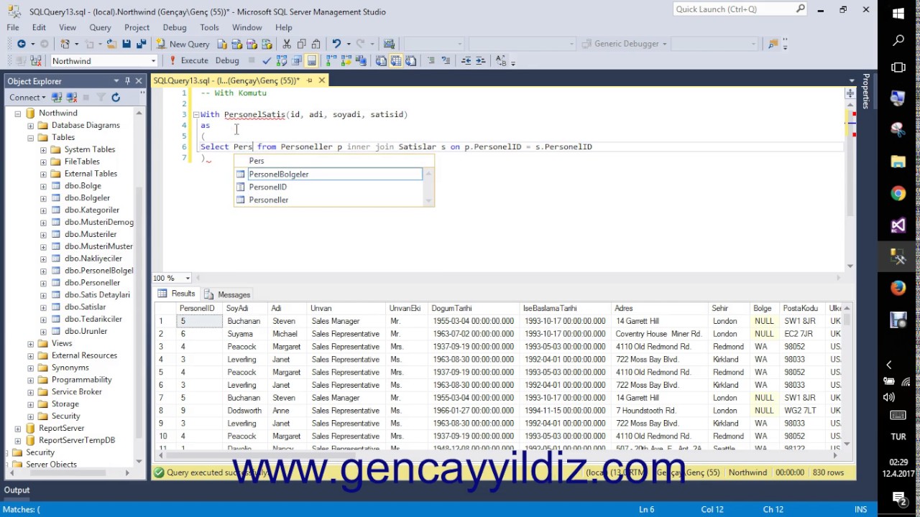Open a Database Engine Query icon
The width and height of the screenshot is (920, 517).
[x=222, y=44]
